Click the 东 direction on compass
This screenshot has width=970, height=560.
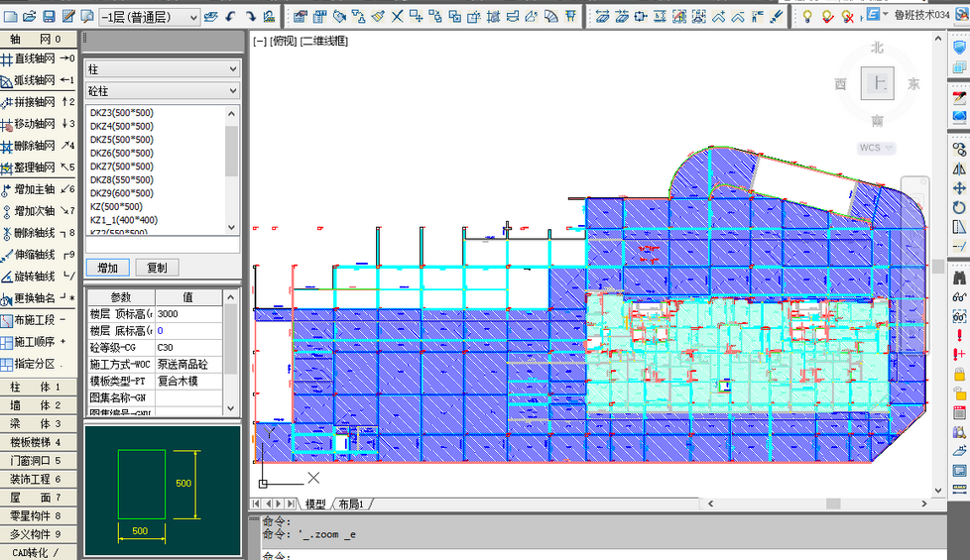(913, 83)
